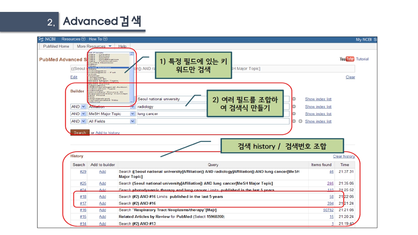Image resolution: width=418 pixels, height=235 pixels.
Task: Show index list for Seoul national university row
Action: click(318, 99)
